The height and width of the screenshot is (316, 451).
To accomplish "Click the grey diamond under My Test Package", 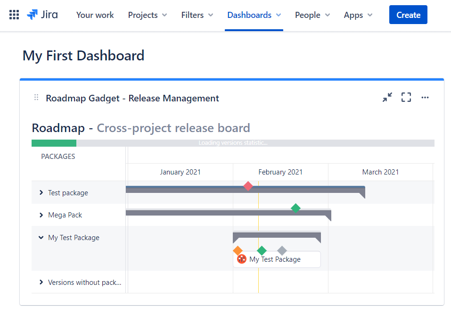I will click(x=282, y=250).
